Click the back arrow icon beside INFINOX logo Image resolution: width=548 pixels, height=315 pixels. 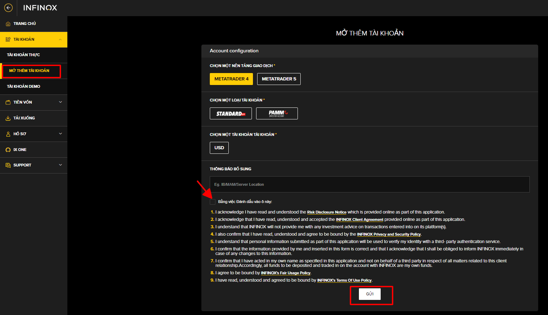tap(8, 8)
